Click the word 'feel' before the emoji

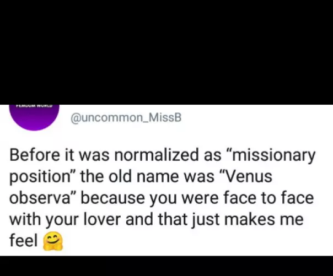[23, 241]
